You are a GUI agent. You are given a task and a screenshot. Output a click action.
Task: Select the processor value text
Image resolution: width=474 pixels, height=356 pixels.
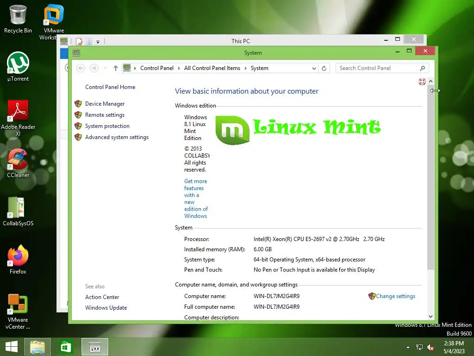pyautogui.click(x=319, y=239)
